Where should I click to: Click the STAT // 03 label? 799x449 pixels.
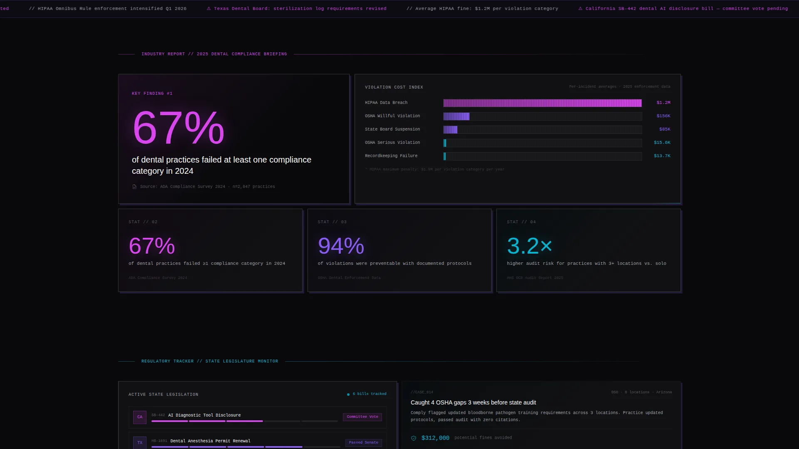[x=332, y=222]
